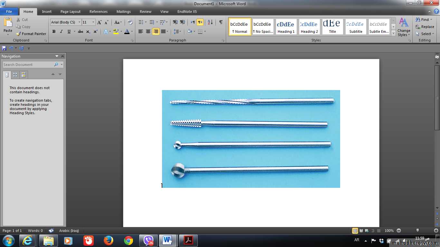The height and width of the screenshot is (247, 440).
Task: Click the Sort icon in Paragraph group
Action: click(x=210, y=22)
